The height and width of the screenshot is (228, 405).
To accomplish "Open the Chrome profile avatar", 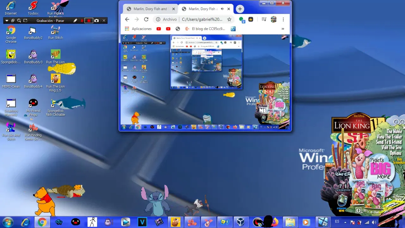I will [x=274, y=19].
